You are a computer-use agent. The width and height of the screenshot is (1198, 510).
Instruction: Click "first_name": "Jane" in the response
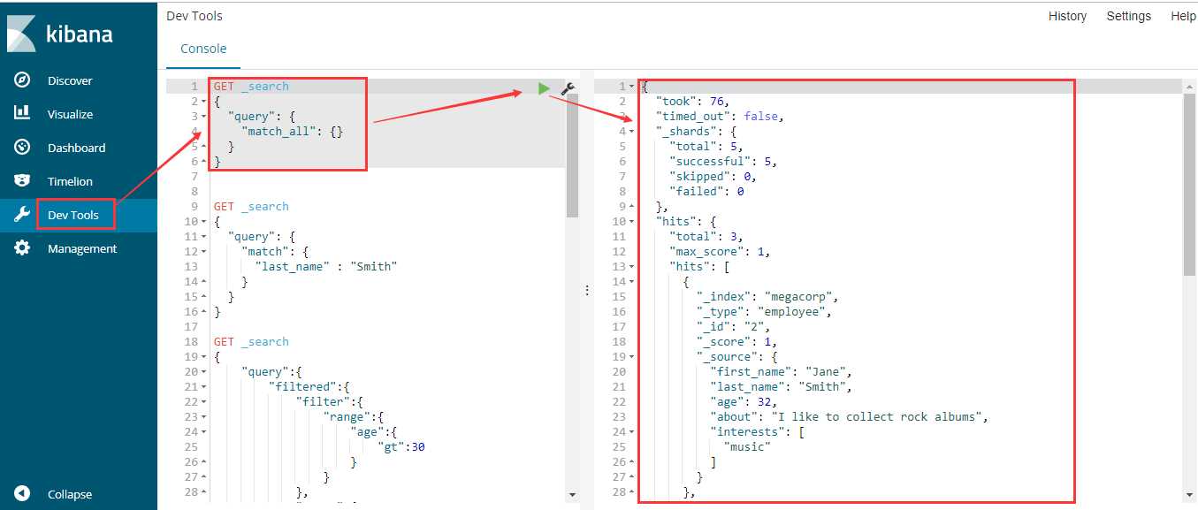(x=781, y=372)
